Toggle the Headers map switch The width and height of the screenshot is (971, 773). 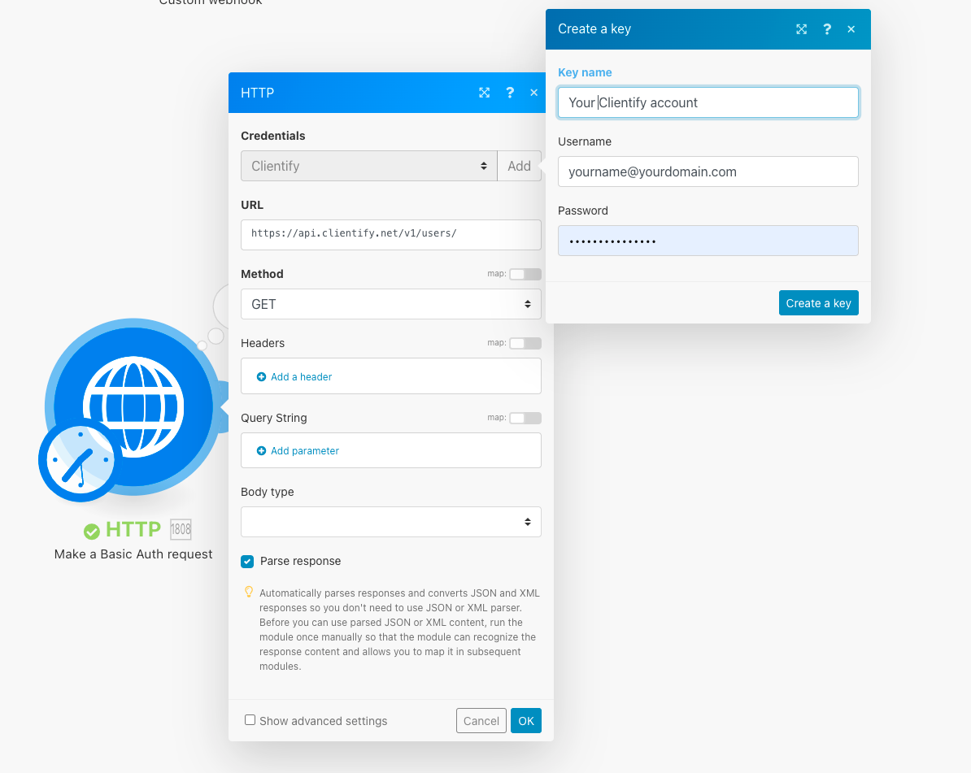point(525,344)
